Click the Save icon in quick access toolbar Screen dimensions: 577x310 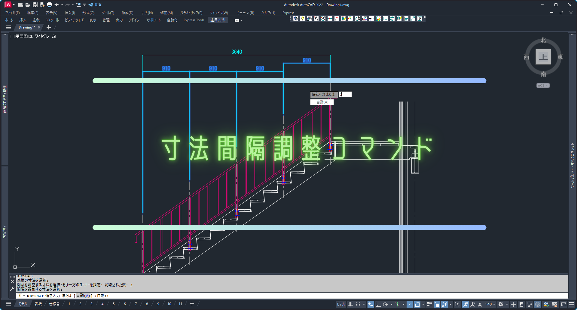[35, 5]
